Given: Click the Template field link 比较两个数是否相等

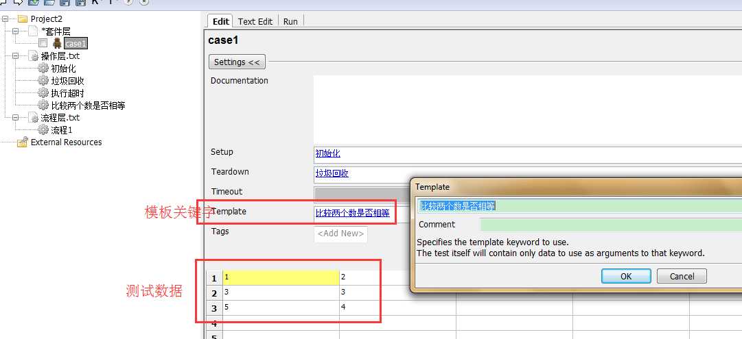Looking at the screenshot, I should [353, 213].
